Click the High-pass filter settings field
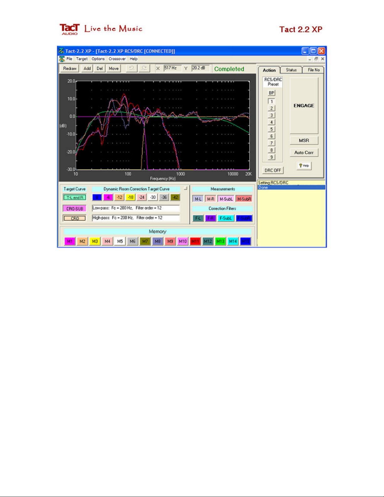 click(136, 218)
